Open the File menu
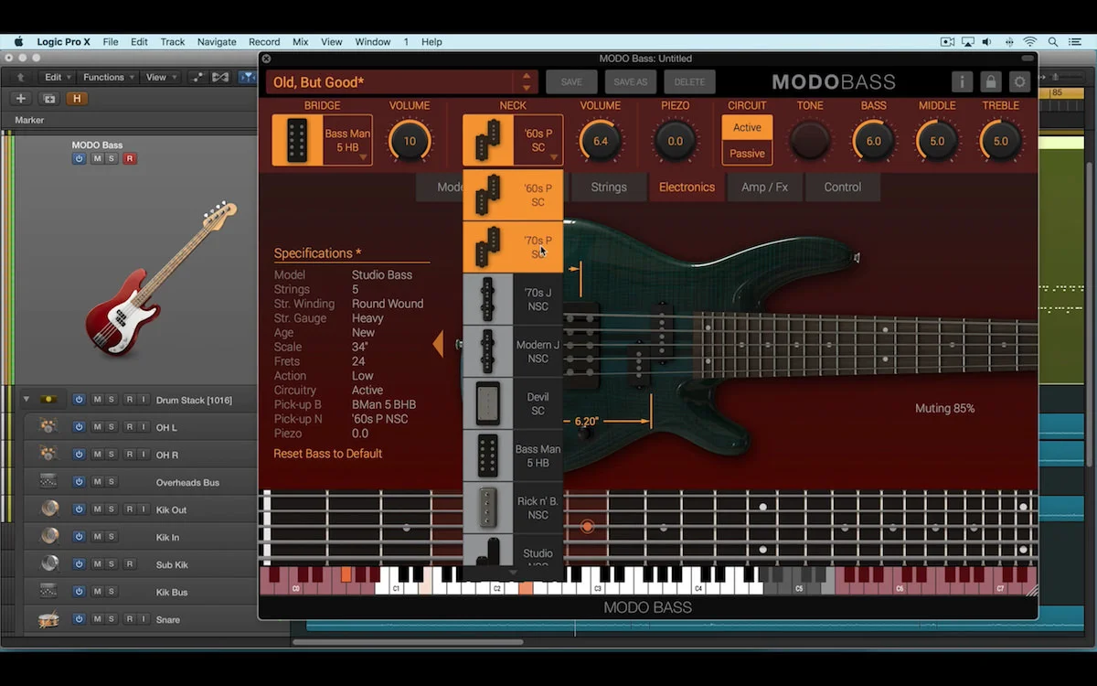Viewport: 1097px width, 686px height. pos(111,42)
